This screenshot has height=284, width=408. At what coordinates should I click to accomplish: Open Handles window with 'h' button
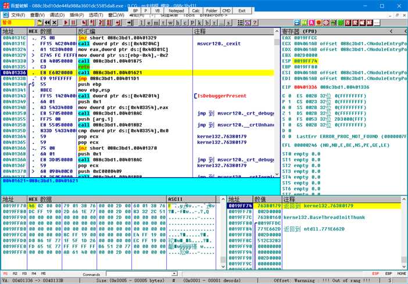[178, 23]
